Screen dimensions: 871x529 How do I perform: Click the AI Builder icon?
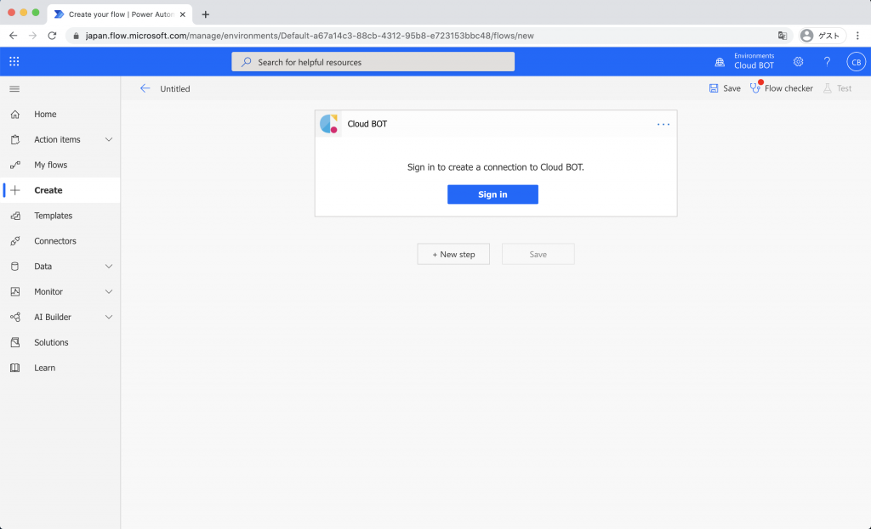tap(15, 318)
